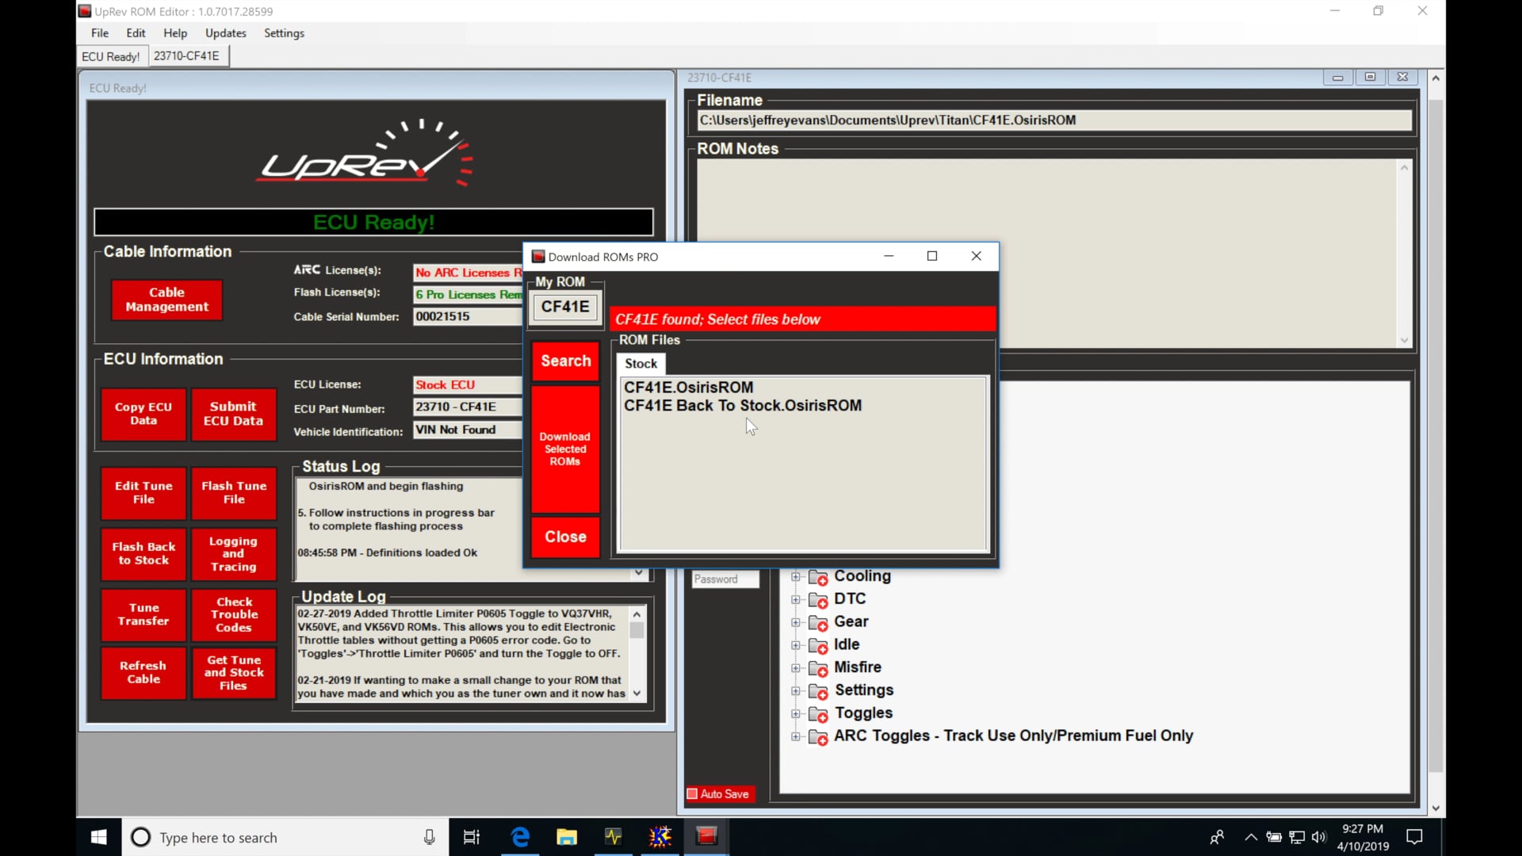The height and width of the screenshot is (856, 1522).
Task: Click the Download ROMs PRO window icon
Action: tap(538, 256)
